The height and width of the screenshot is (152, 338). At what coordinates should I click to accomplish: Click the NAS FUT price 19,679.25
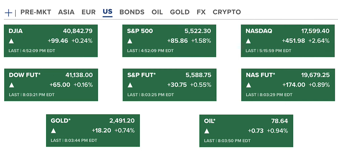pos(315,75)
